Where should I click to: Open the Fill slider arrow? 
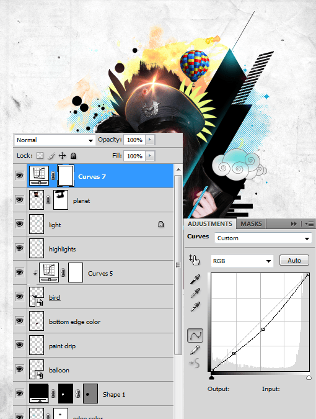[150, 156]
